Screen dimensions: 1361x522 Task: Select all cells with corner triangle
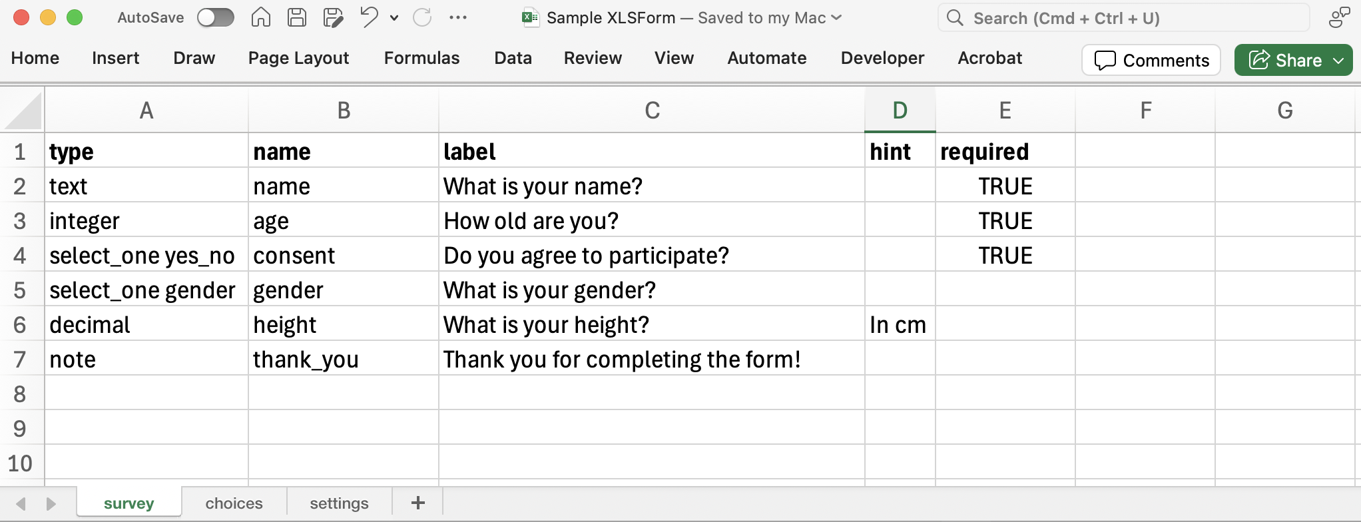(24, 111)
